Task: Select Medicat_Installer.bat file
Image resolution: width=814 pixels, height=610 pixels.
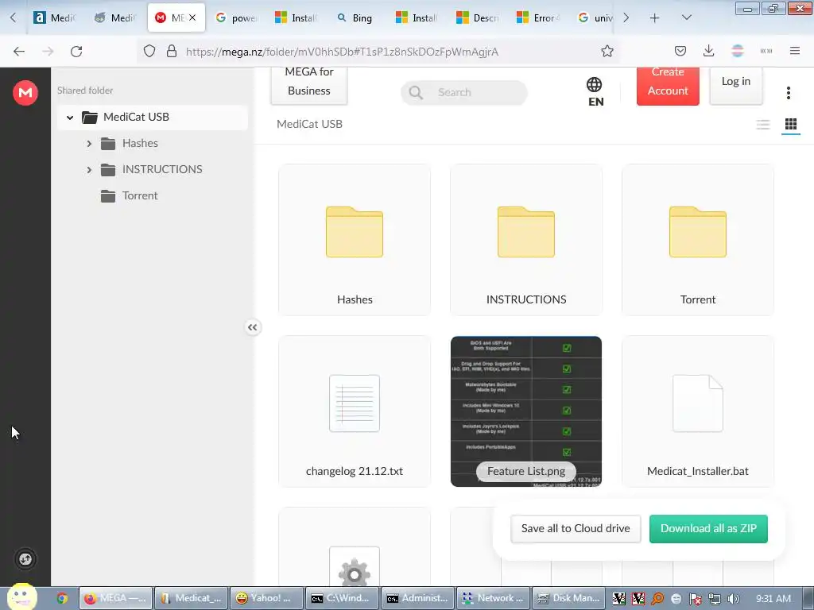Action: [698, 411]
